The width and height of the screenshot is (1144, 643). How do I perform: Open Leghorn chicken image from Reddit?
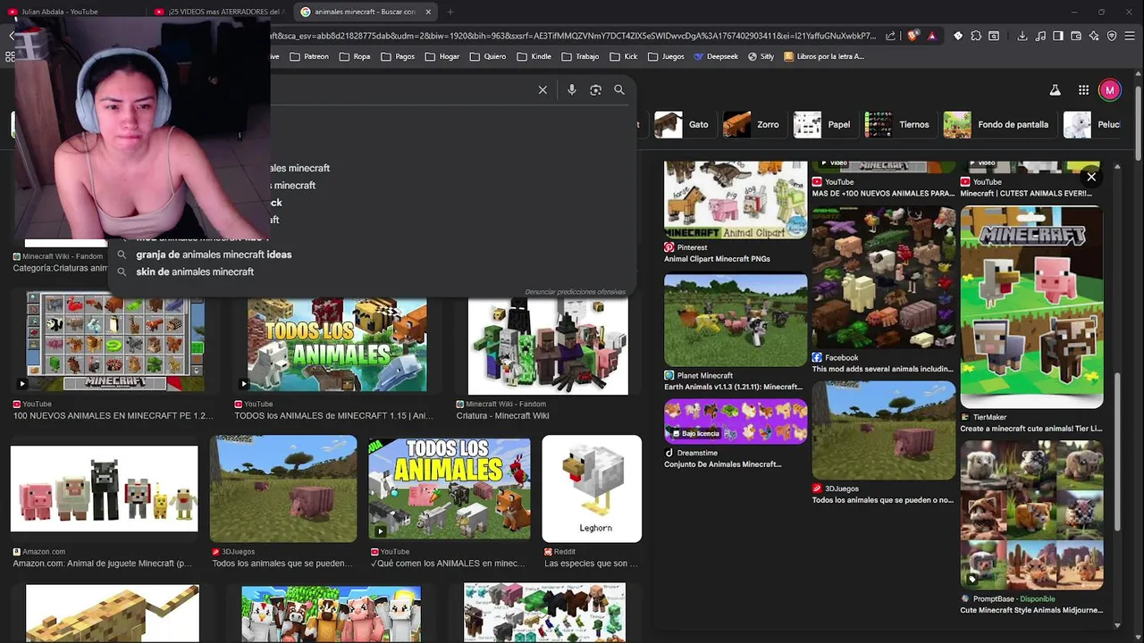[x=592, y=489]
